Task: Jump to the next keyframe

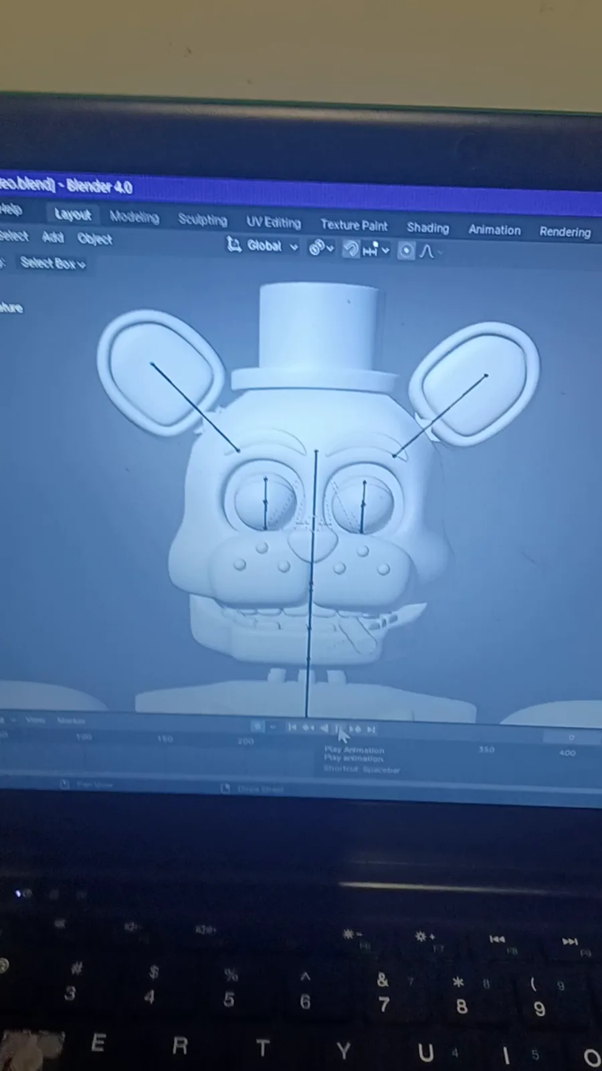Action: (355, 729)
